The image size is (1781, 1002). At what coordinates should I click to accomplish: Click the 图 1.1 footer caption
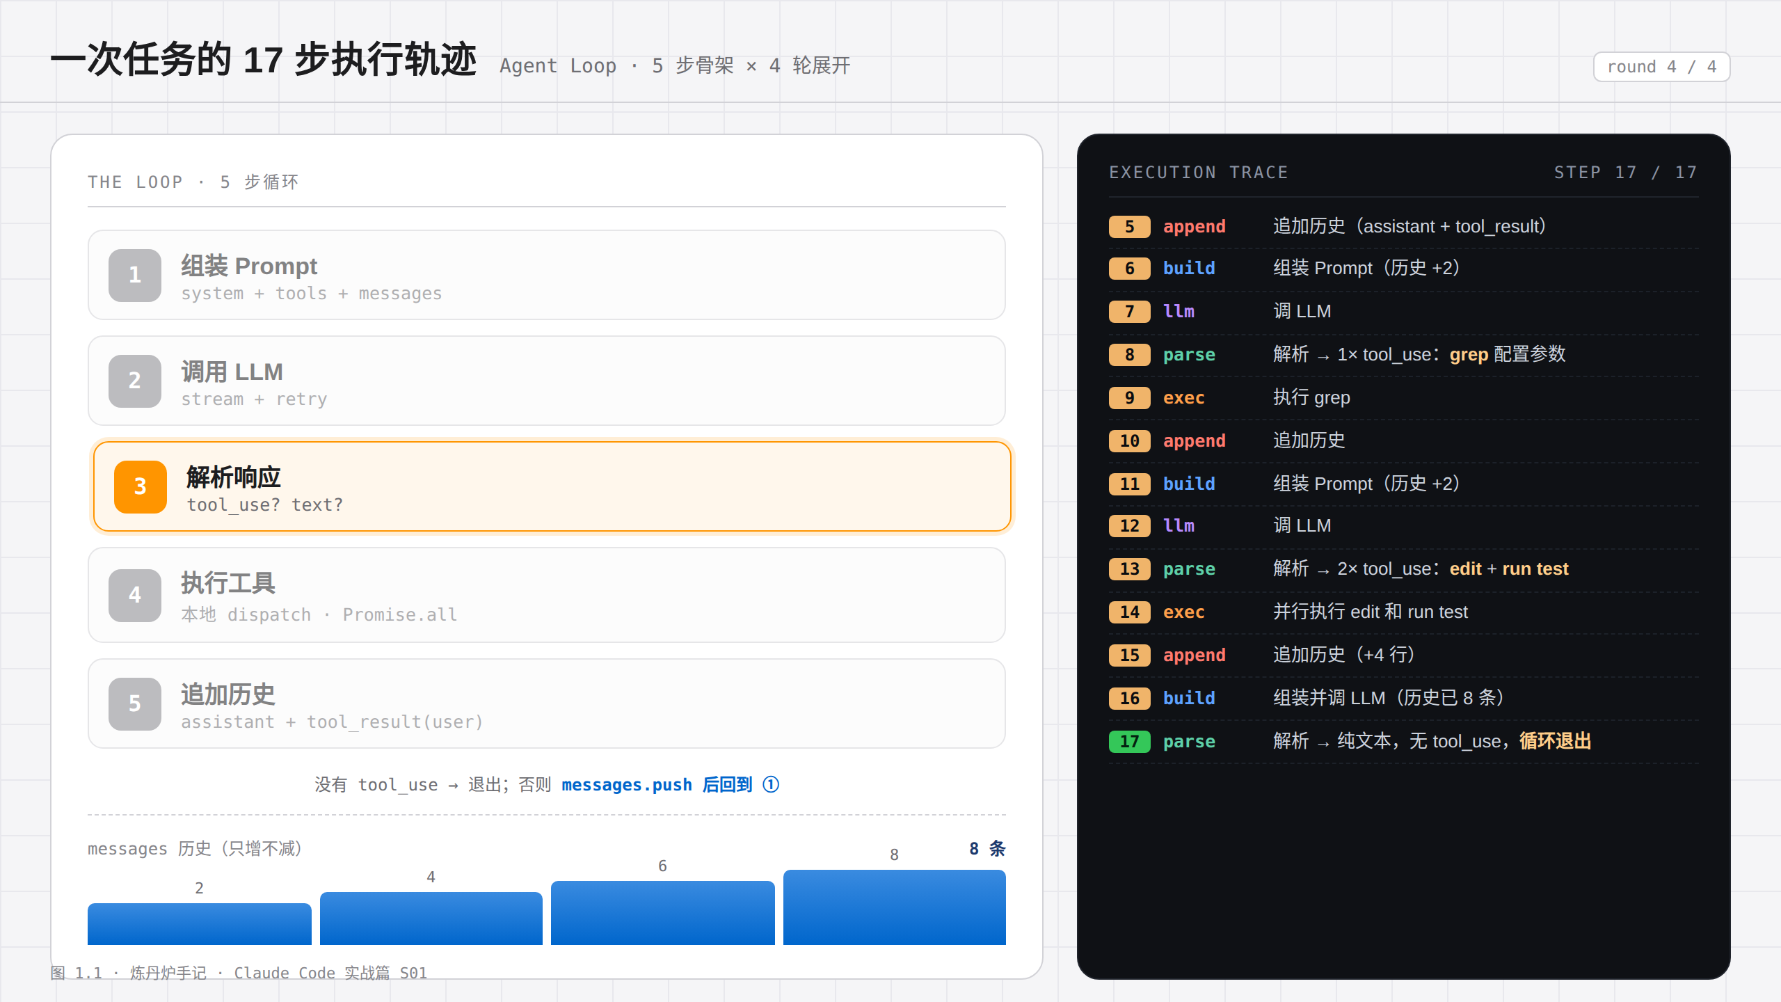239,973
